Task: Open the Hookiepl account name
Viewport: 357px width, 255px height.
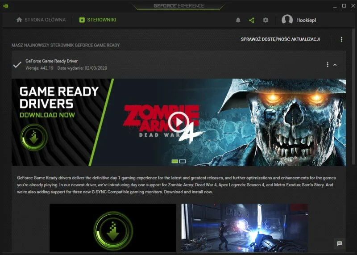Action: 306,20
